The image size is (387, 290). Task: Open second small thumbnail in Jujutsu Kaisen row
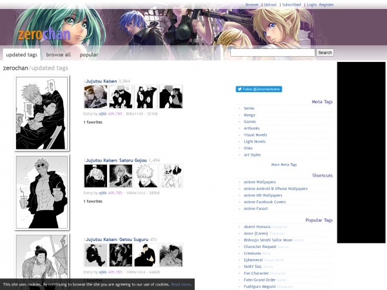[121, 97]
